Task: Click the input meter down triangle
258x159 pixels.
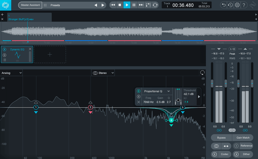Action: pyautogui.click(x=219, y=49)
